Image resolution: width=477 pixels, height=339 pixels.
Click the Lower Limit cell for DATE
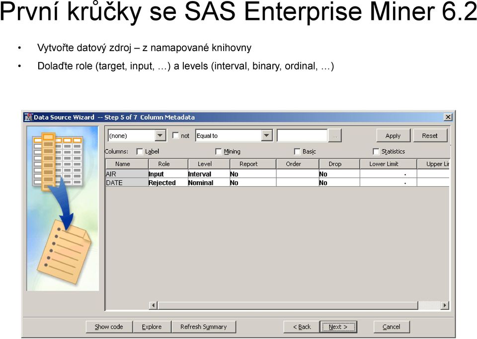(x=388, y=183)
